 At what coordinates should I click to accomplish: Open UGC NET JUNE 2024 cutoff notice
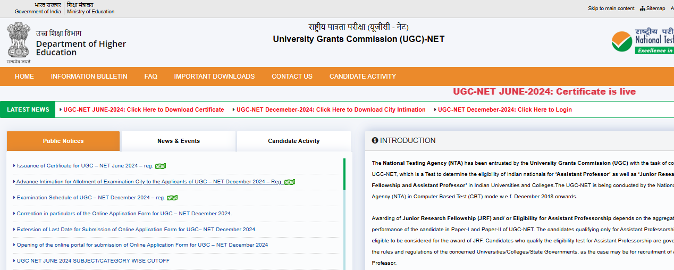(x=93, y=261)
